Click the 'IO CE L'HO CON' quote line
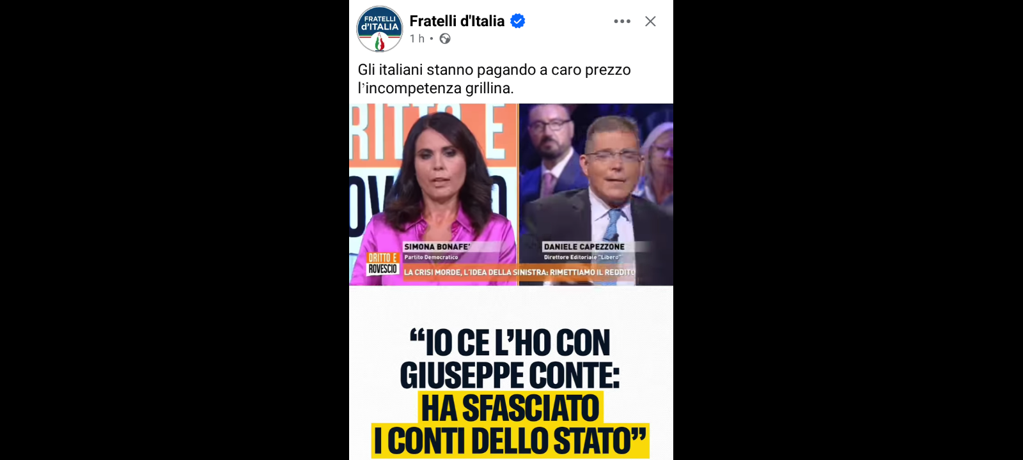Image resolution: width=1023 pixels, height=460 pixels. 510,343
